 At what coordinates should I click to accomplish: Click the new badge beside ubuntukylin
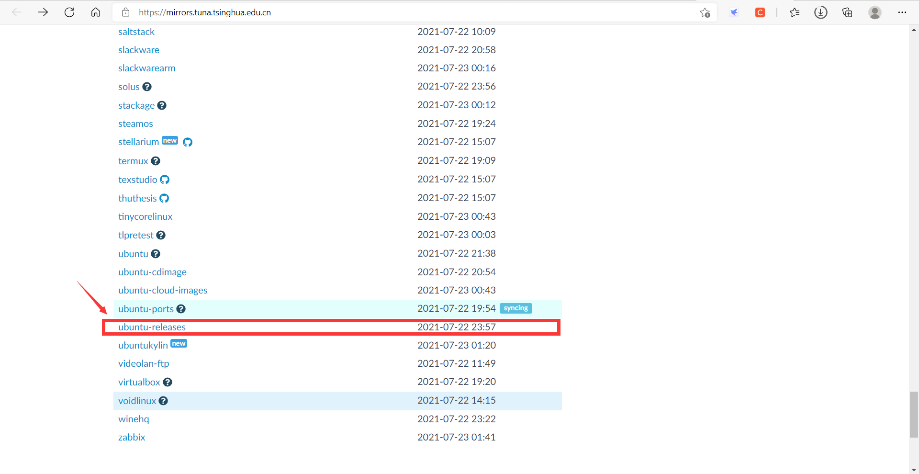179,343
